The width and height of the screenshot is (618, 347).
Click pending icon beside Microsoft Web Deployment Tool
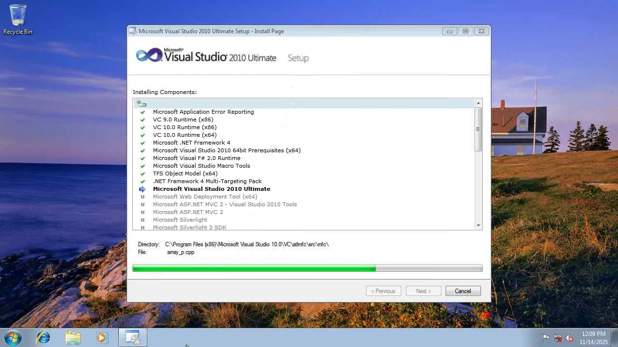(142, 197)
